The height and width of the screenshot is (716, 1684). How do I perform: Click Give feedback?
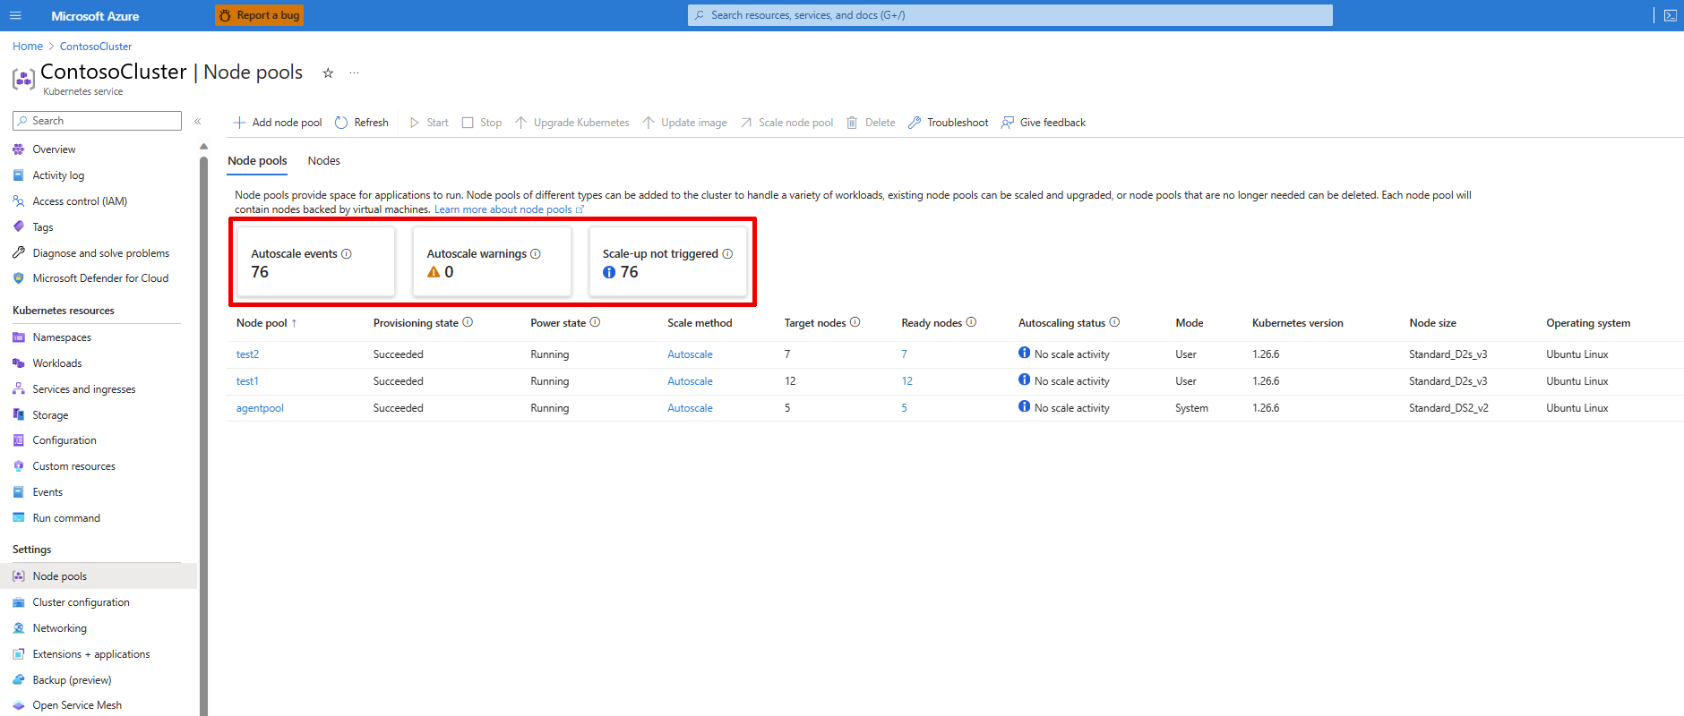1044,123
